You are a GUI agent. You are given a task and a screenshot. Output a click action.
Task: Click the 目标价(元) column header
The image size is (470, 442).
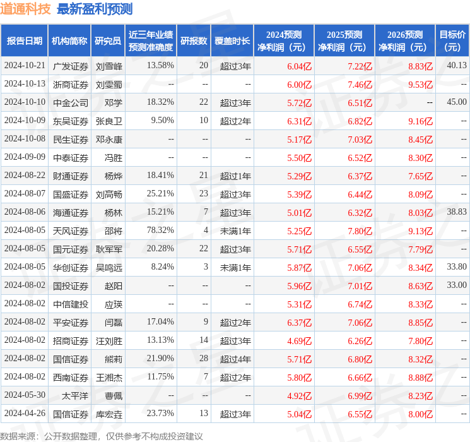point(452,41)
